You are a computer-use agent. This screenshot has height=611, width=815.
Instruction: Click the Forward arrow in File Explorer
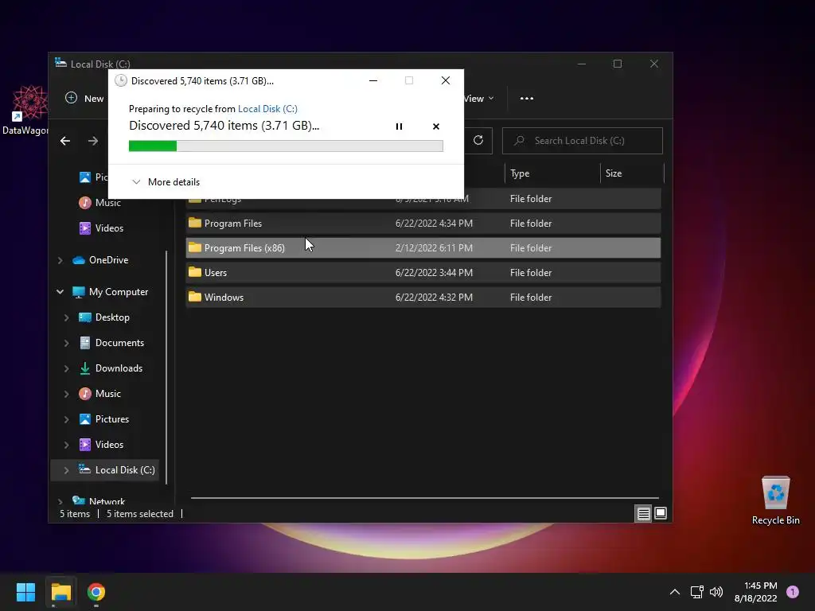93,141
